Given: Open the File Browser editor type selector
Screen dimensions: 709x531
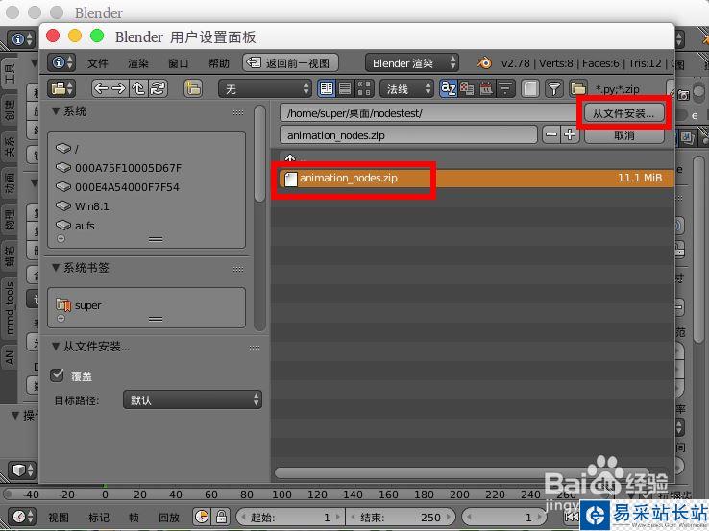Looking at the screenshot, I should coord(61,88).
